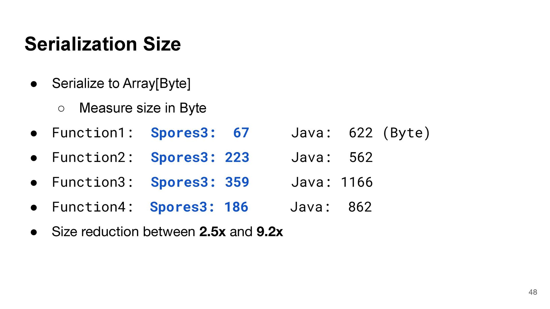Click the "(Byte)" unit text
The width and height of the screenshot is (550, 309).
pyautogui.click(x=406, y=133)
